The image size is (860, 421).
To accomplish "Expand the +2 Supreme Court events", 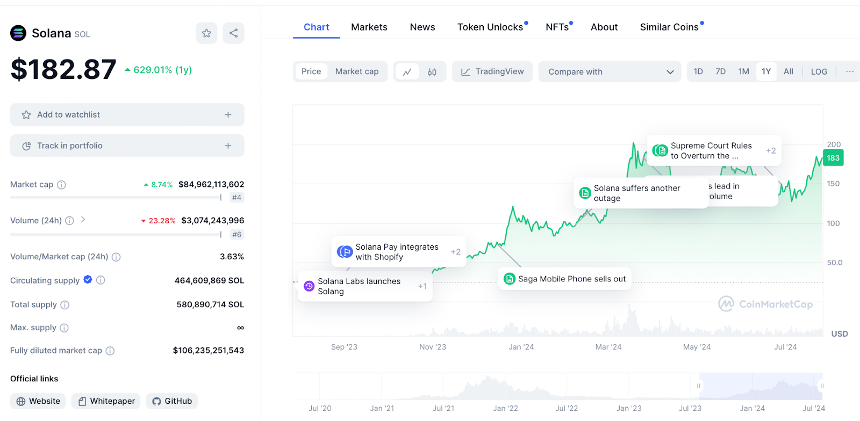I will pyautogui.click(x=771, y=151).
